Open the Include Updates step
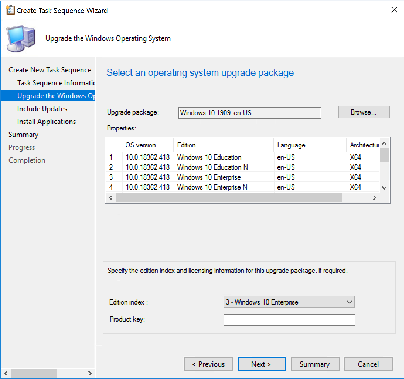The height and width of the screenshot is (379, 404). tap(42, 109)
